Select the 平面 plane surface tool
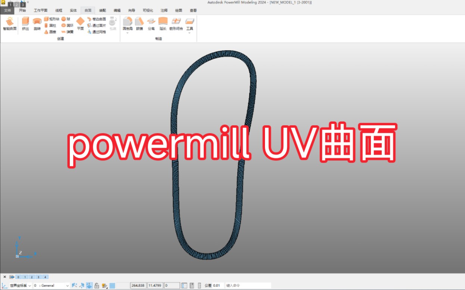465x290 pixels. (x=80, y=23)
